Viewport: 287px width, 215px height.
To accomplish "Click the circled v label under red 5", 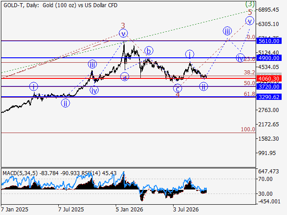I will click(250, 21).
